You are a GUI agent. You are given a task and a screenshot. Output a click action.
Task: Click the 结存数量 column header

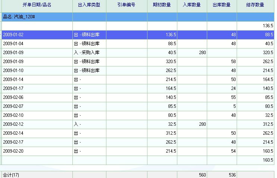[255, 5]
